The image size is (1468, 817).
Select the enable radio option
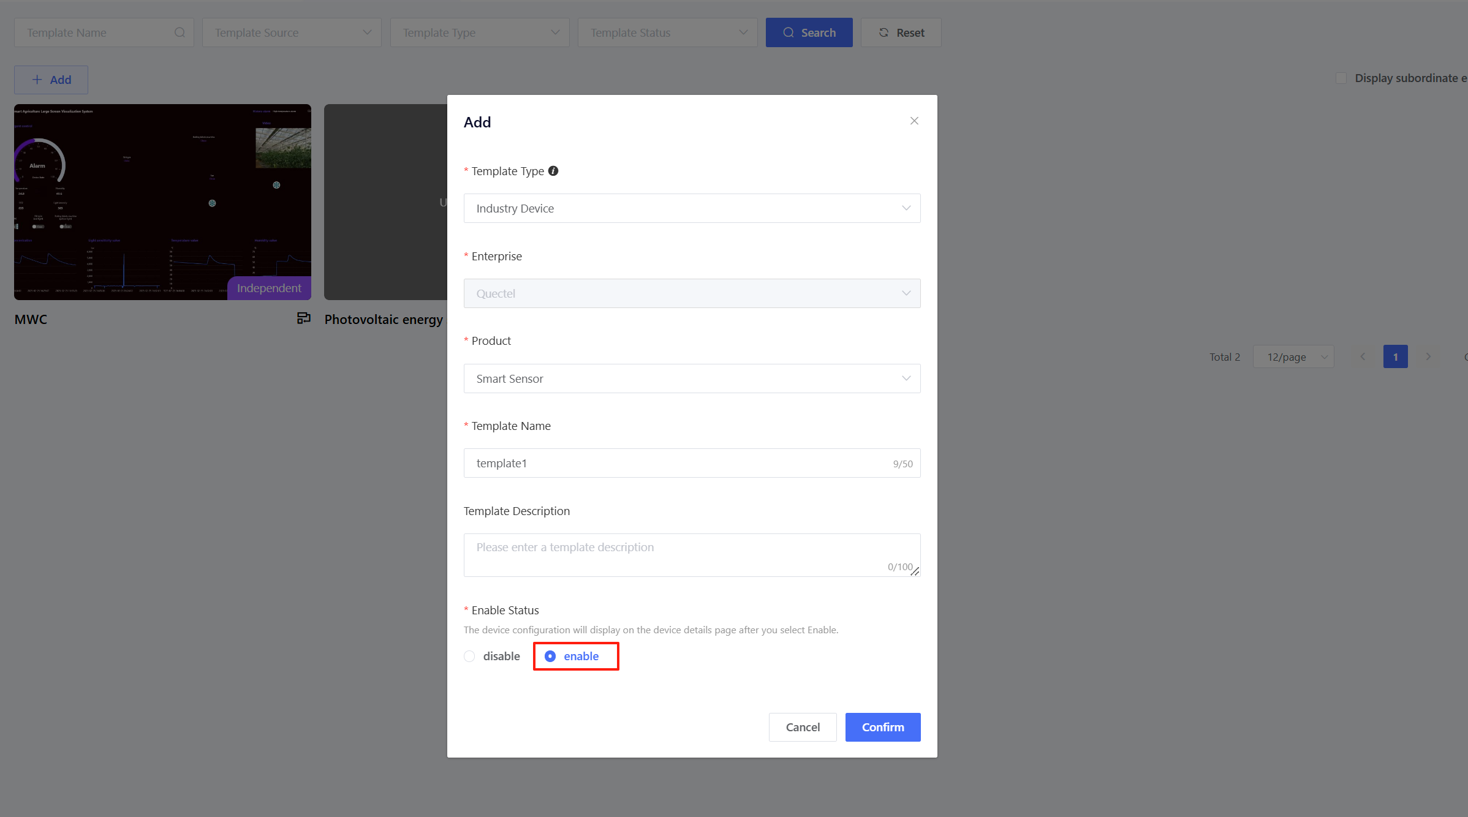coord(550,656)
